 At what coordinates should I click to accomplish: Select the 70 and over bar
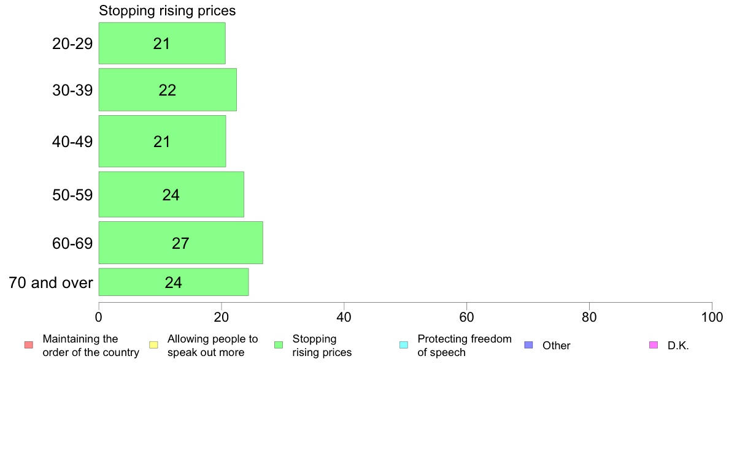tap(174, 282)
